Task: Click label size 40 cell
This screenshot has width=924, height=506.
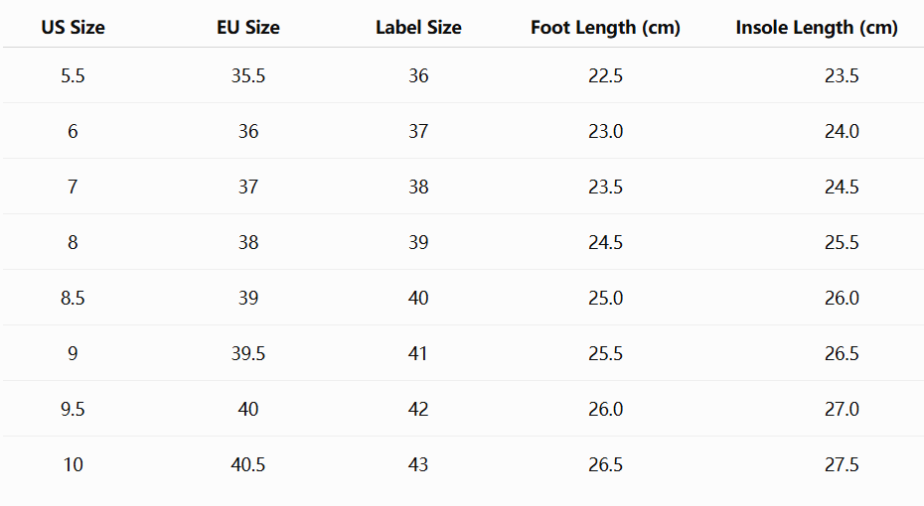Action: (x=418, y=299)
